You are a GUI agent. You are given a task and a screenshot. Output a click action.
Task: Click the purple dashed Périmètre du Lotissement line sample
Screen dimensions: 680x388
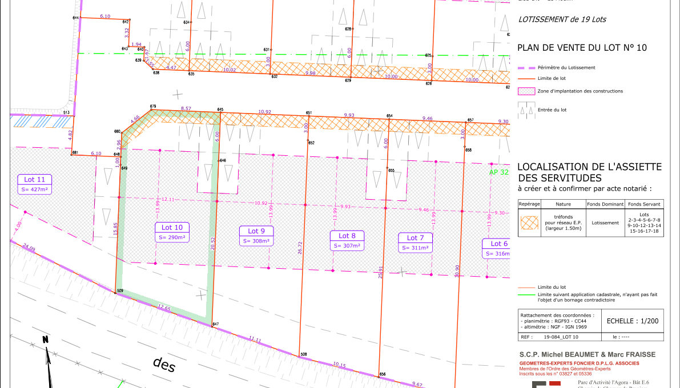pos(526,68)
